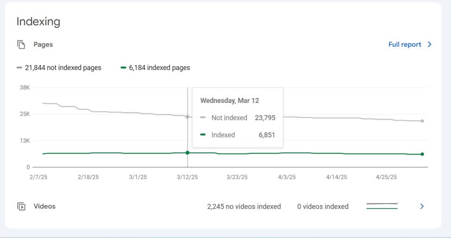The image size is (451, 238).
Task: Open the Full report link
Action: pyautogui.click(x=404, y=44)
